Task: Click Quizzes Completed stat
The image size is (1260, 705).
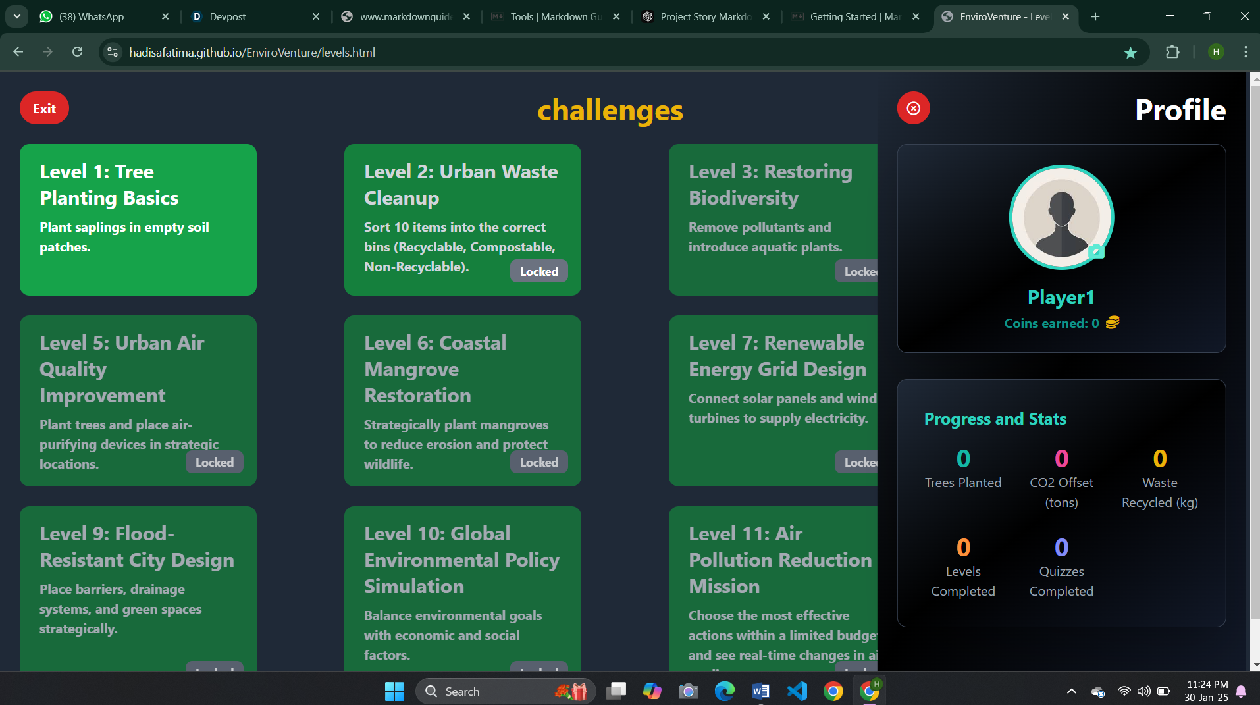Action: pyautogui.click(x=1061, y=567)
